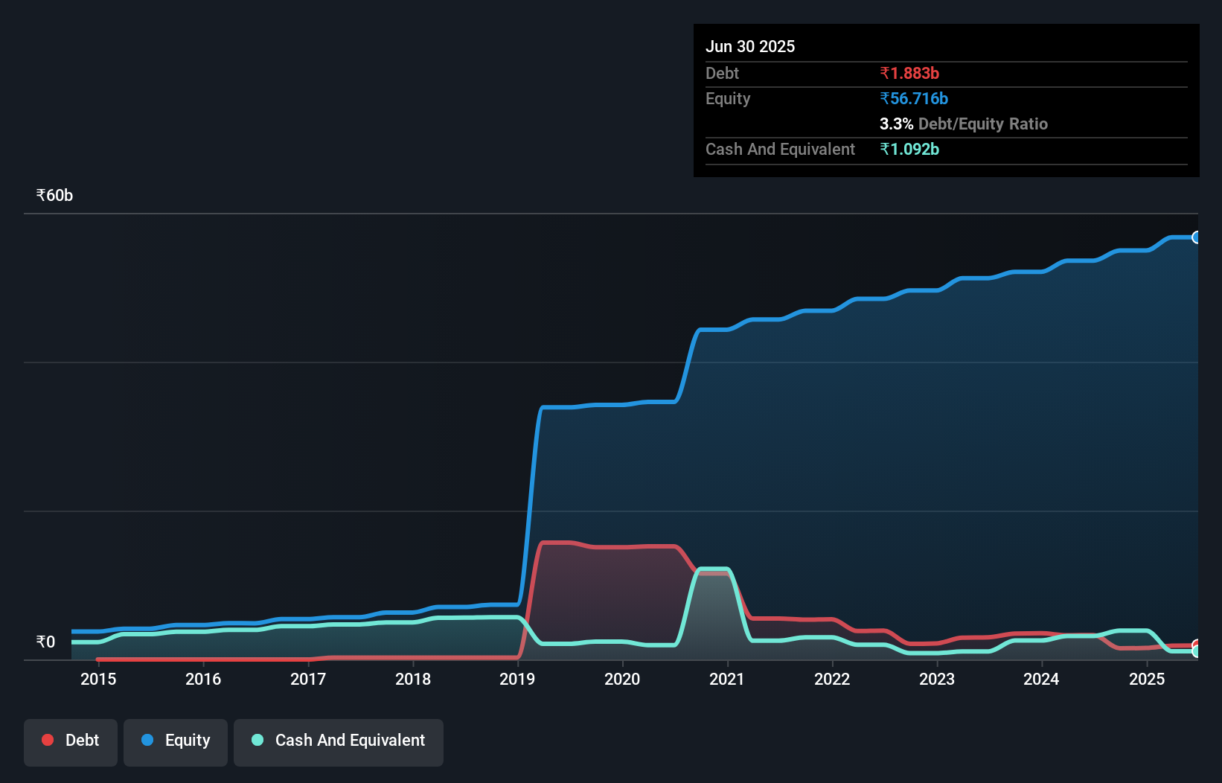Viewport: 1222px width, 783px height.
Task: Open details for the Debt/Equity Ratio row
Action: pyautogui.click(x=964, y=124)
